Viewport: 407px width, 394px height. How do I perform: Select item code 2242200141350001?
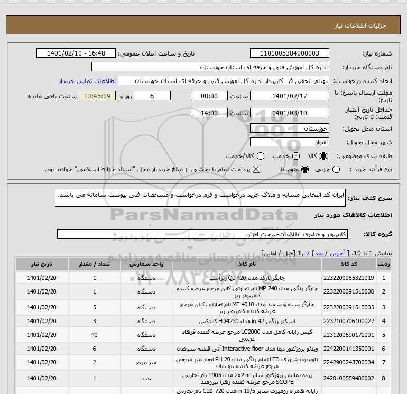coord(349,349)
